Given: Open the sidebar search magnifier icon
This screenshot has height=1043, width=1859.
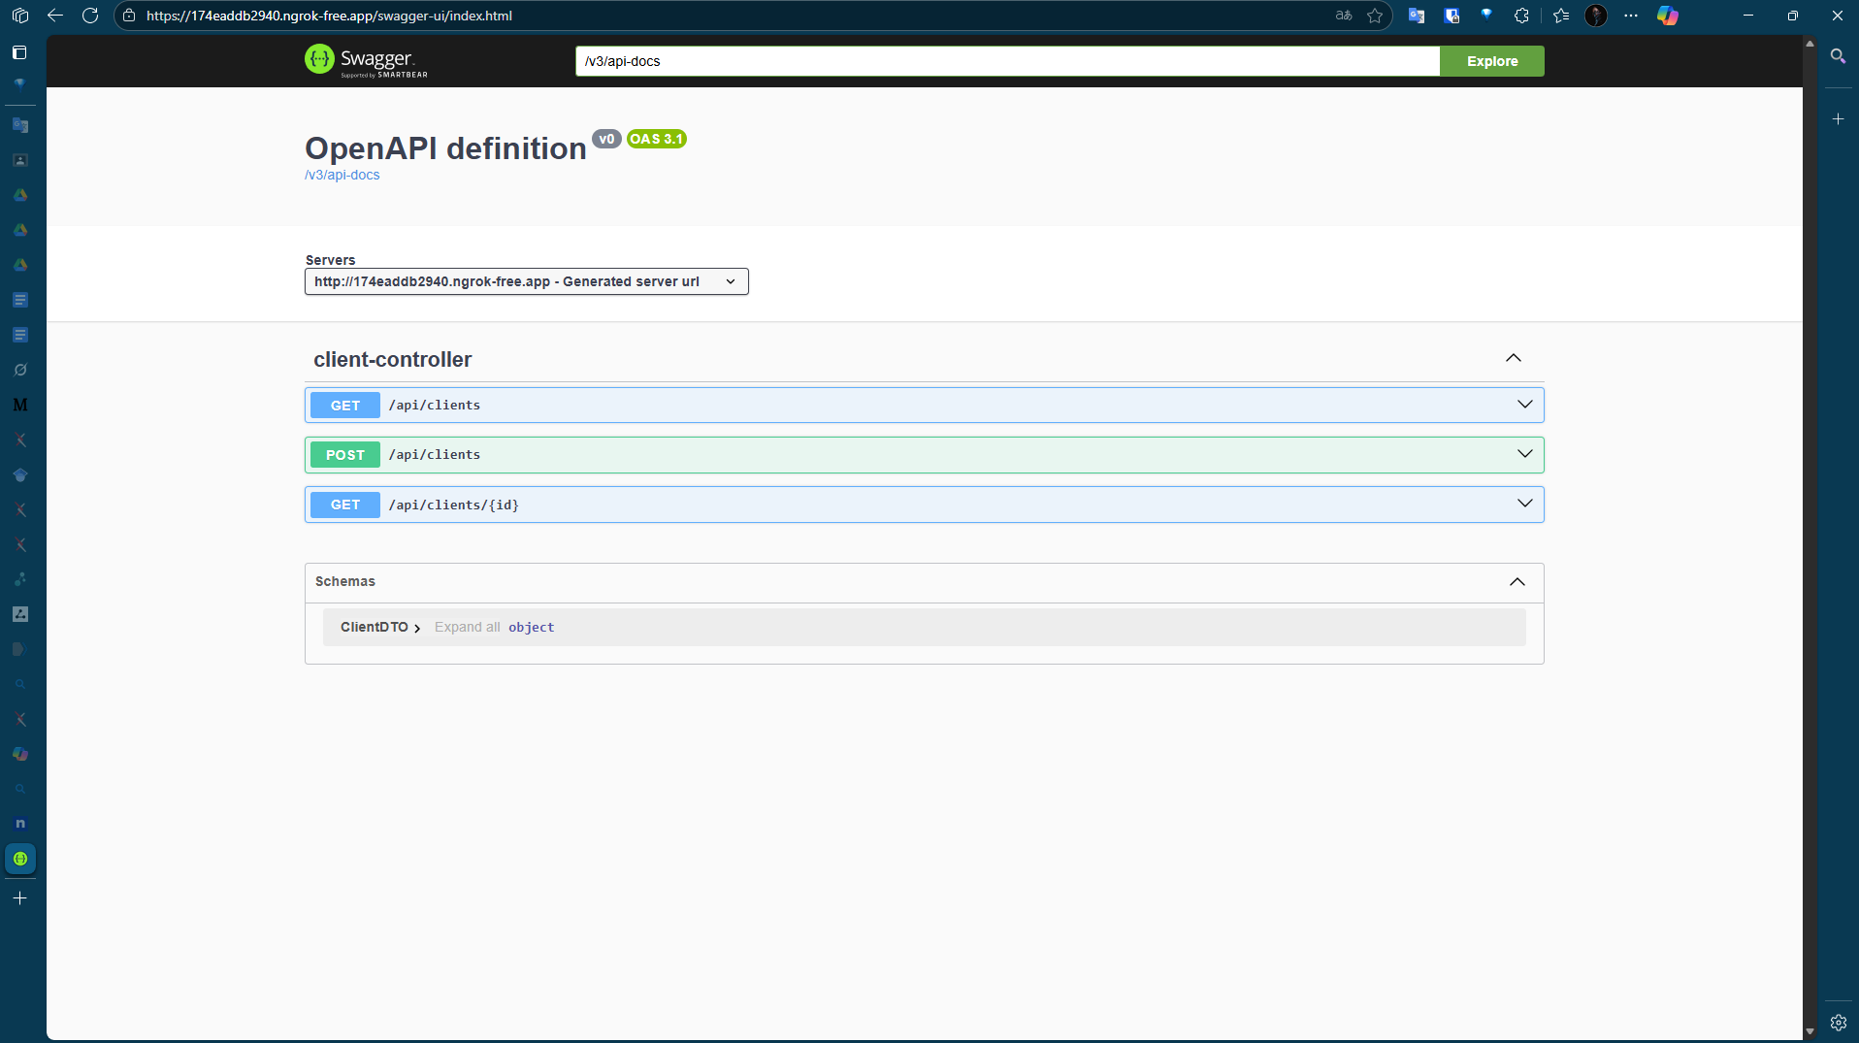Looking at the screenshot, I should (1838, 56).
